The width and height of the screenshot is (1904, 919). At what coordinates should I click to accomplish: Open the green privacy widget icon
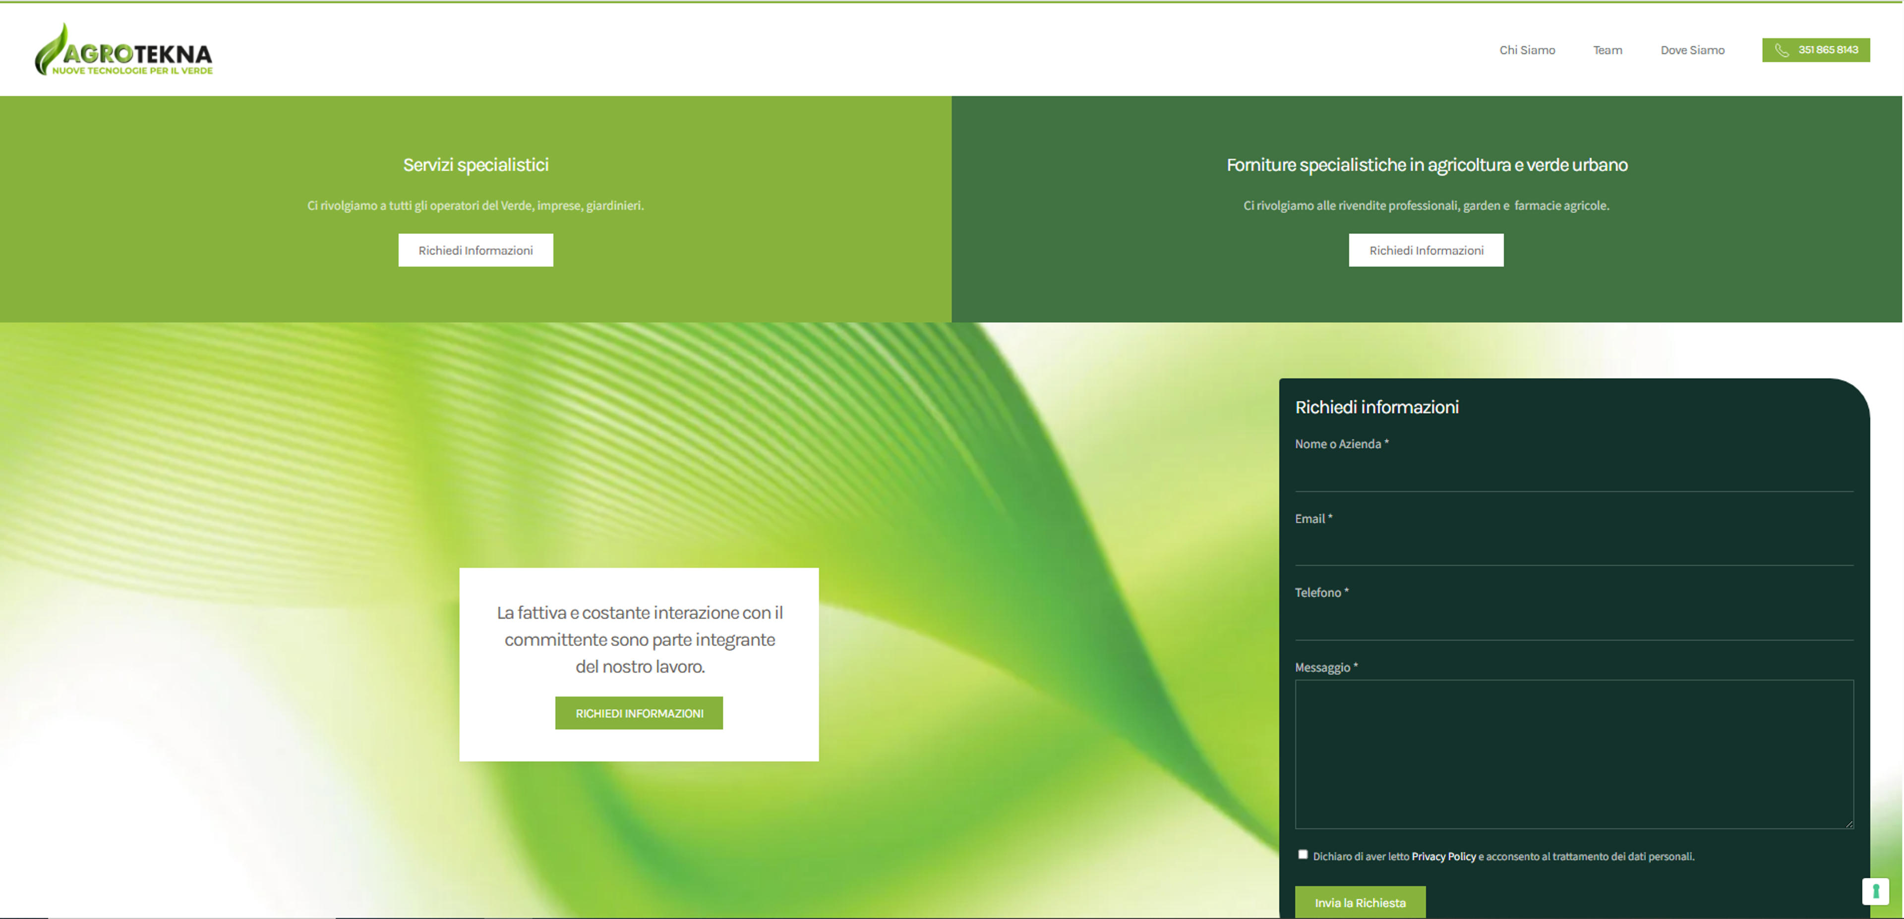click(1875, 891)
